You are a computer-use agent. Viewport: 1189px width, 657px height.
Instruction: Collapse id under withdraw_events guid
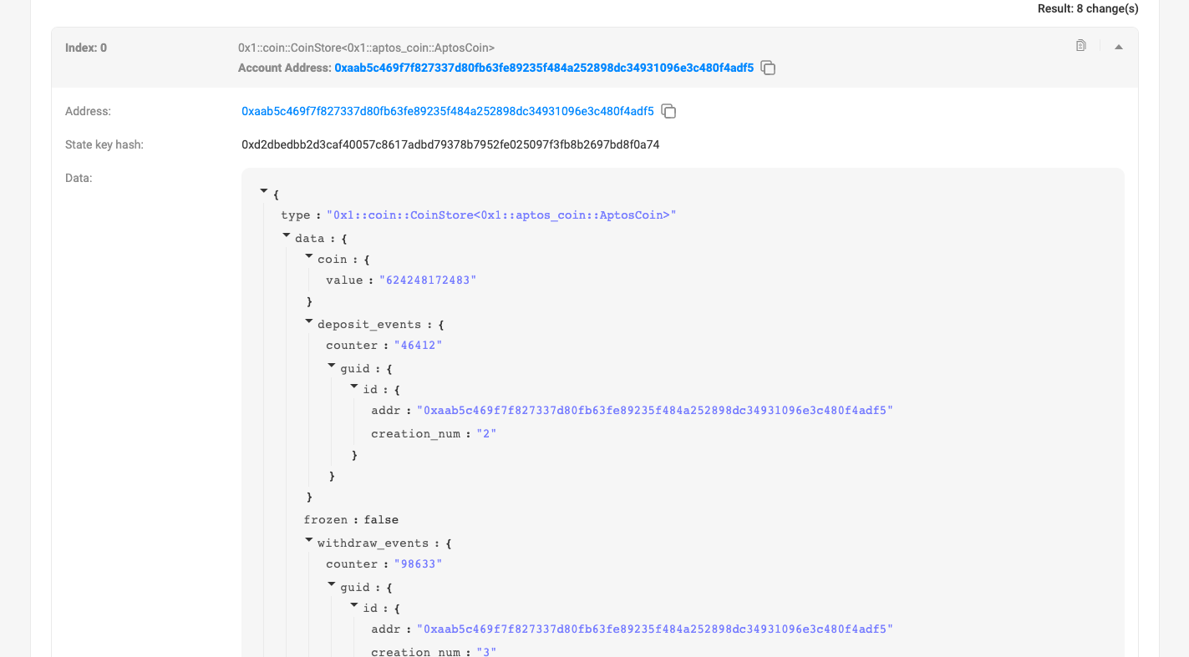click(x=354, y=606)
